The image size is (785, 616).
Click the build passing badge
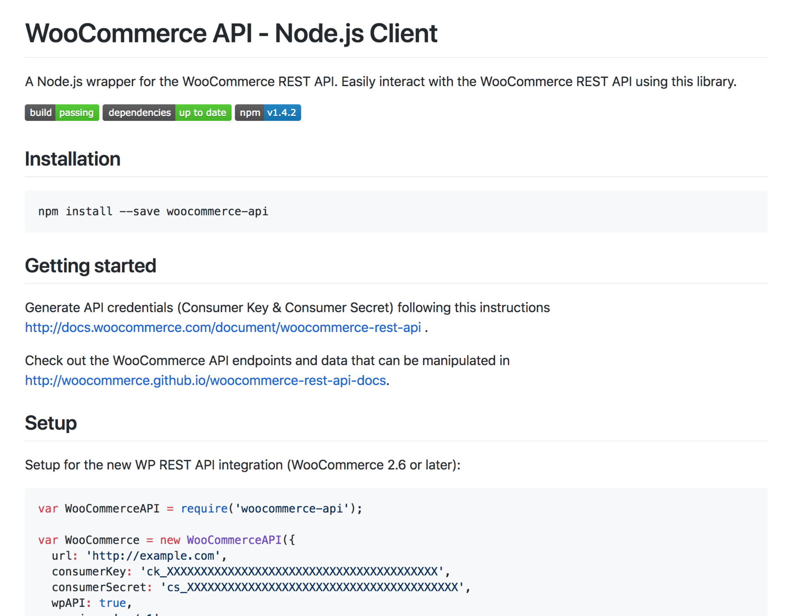[x=62, y=113]
